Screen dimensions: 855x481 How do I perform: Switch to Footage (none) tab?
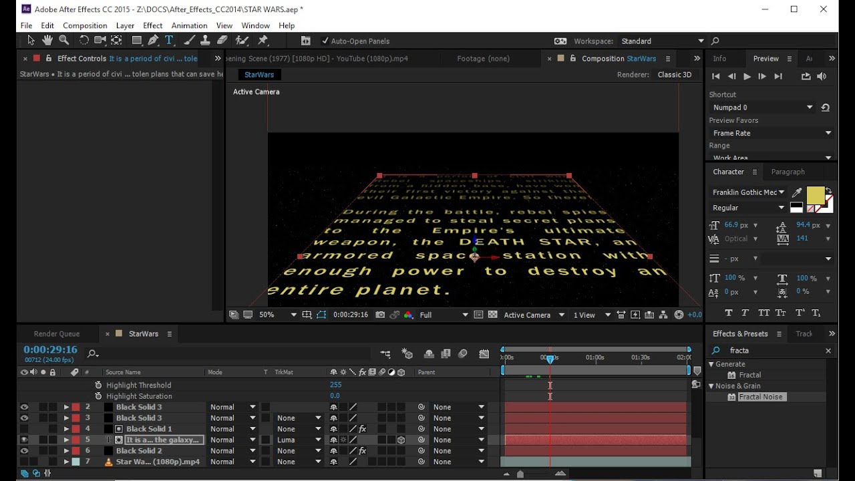(483, 59)
